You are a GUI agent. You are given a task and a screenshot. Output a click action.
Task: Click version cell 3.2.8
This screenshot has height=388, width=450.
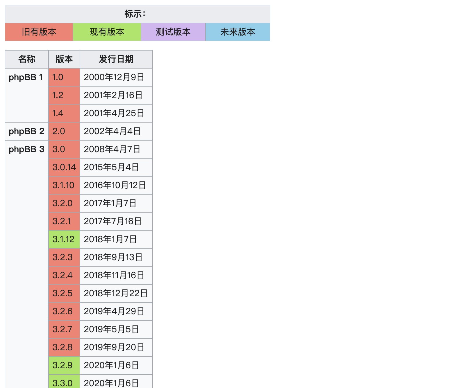tap(64, 347)
